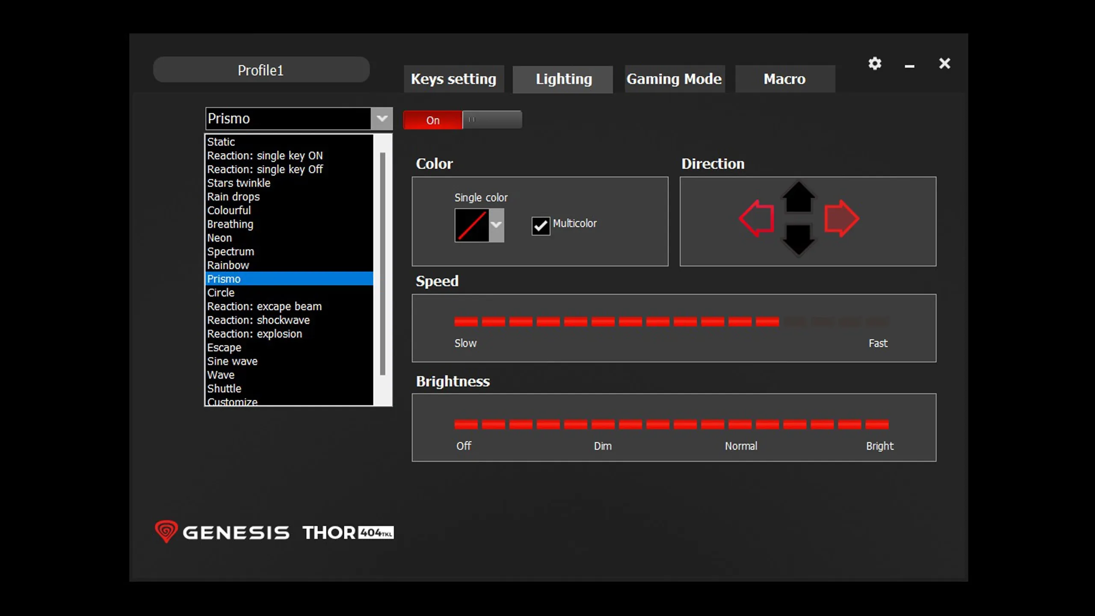Switch lighting to the Off side
1095x616 pixels.
(x=492, y=120)
